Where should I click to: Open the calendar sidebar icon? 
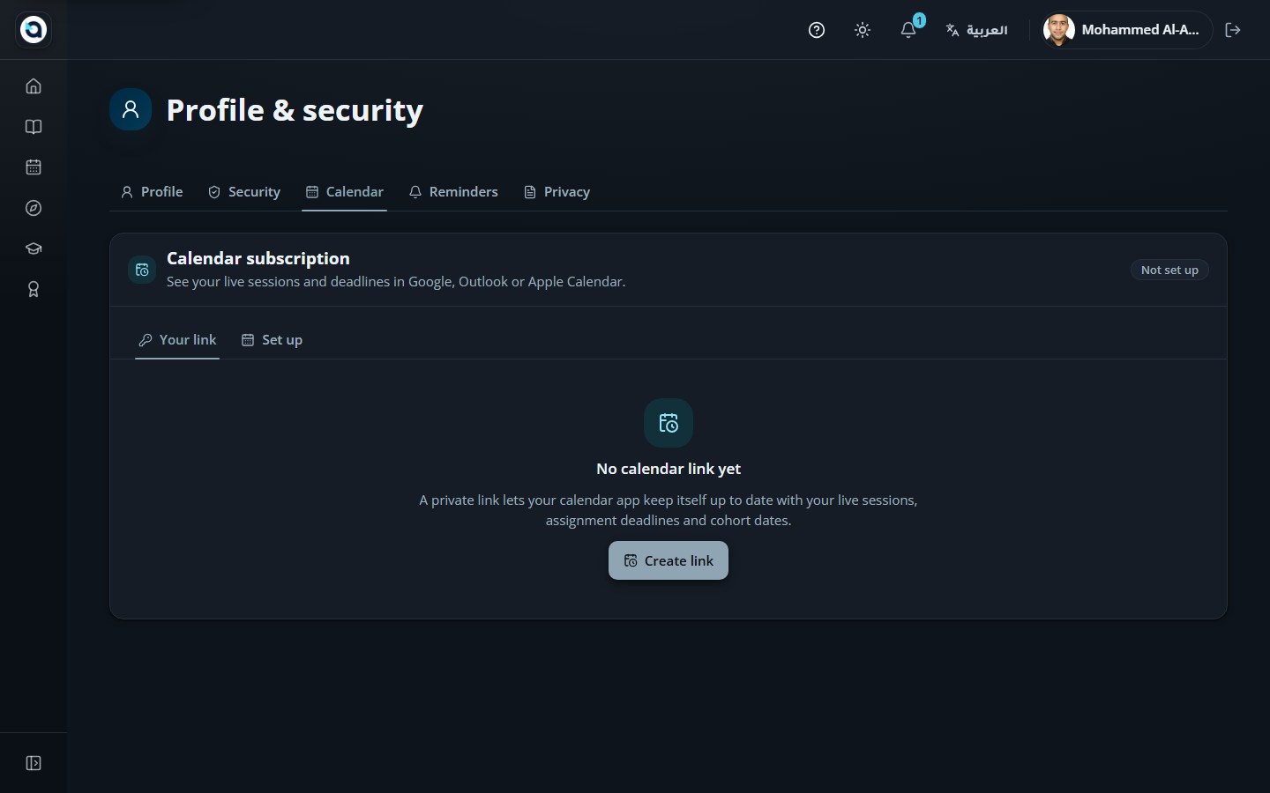pyautogui.click(x=34, y=167)
